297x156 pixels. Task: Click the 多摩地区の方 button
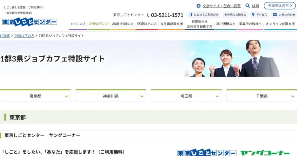coord(280,6)
